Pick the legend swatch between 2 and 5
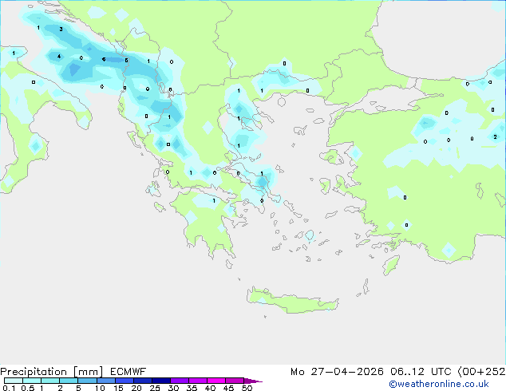Screen dimensions: 506x391 tap(69, 381)
